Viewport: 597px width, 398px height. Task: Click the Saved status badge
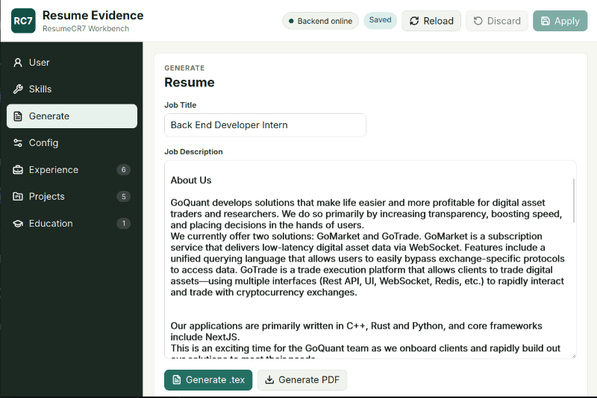point(381,20)
